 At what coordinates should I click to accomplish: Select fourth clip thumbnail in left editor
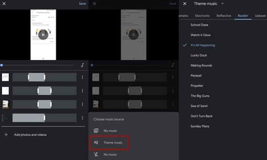[x=5, y=118]
